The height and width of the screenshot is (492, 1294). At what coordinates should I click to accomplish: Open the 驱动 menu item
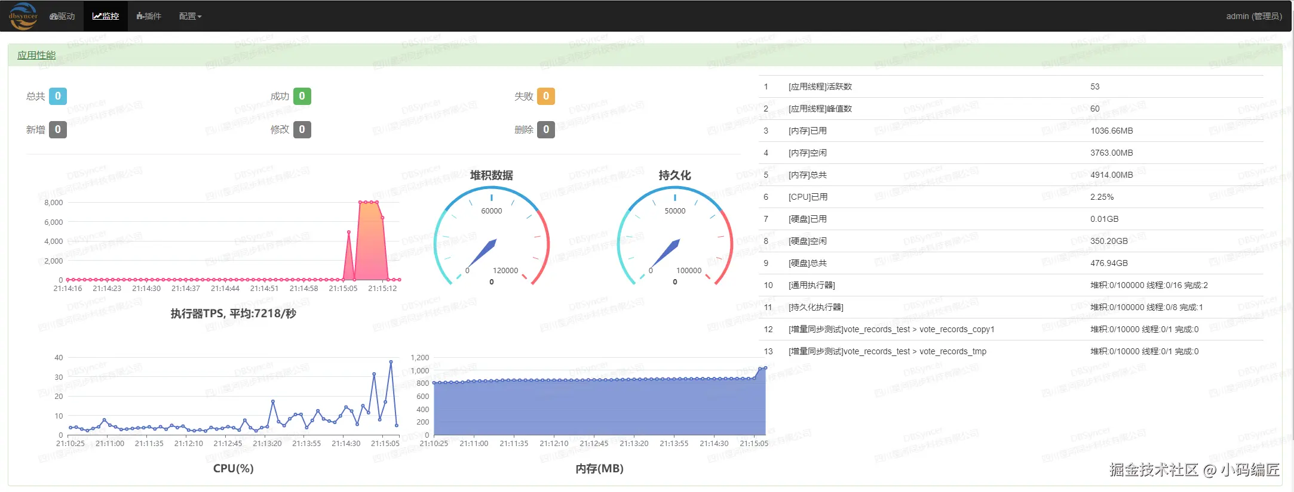[62, 16]
